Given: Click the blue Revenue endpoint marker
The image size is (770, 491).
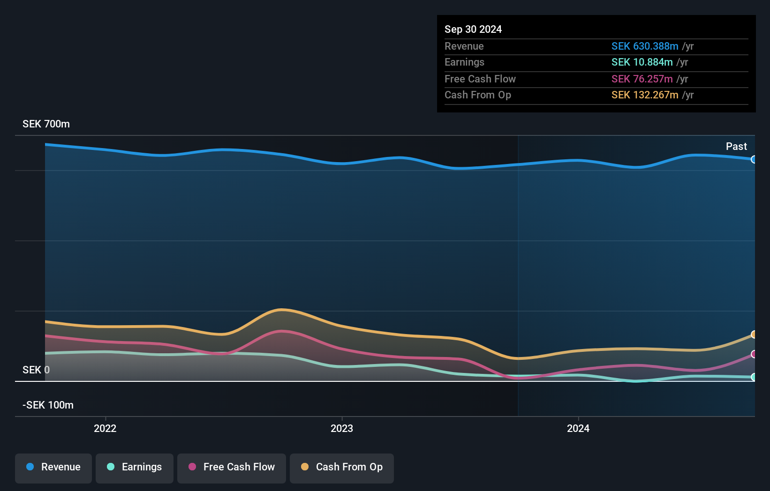Looking at the screenshot, I should point(754,159).
